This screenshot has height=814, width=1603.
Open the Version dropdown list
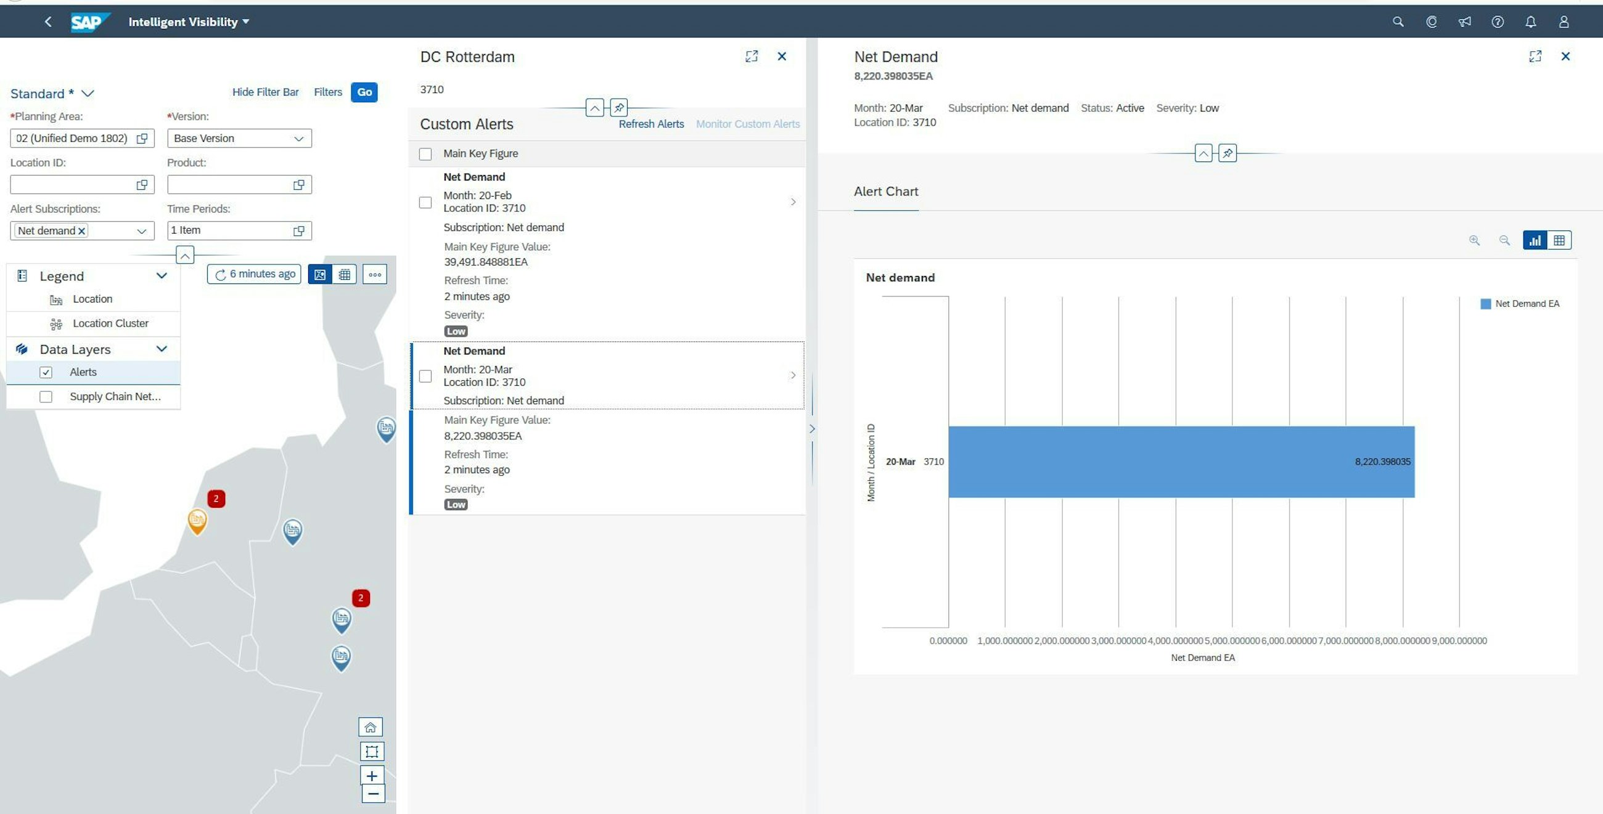(298, 139)
